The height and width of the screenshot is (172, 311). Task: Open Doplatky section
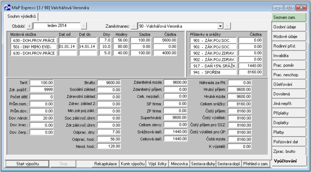point(289,123)
